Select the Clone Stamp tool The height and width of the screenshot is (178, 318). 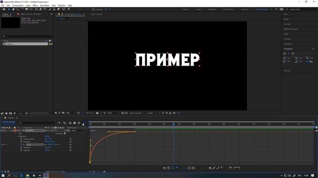(54, 9)
